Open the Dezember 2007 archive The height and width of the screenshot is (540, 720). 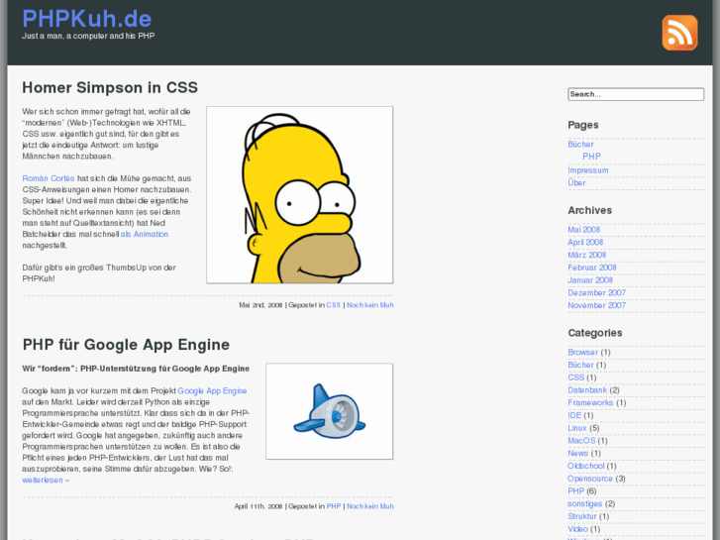pos(597,292)
